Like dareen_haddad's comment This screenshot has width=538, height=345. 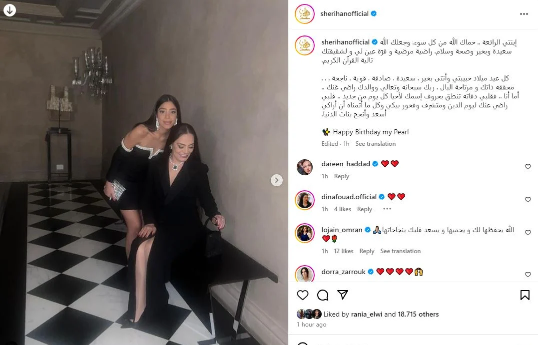(528, 167)
